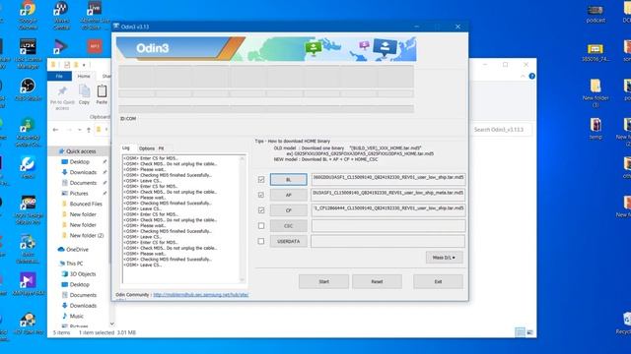This screenshot has width=631, height=354.
Task: Click Pin to Quick access in Explorer ribbon
Action: 62,97
